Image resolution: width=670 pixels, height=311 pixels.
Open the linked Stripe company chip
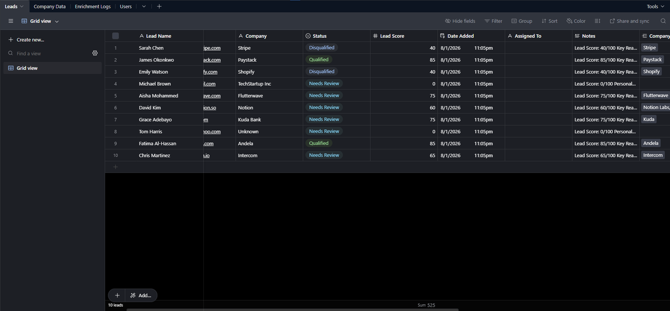pyautogui.click(x=649, y=48)
